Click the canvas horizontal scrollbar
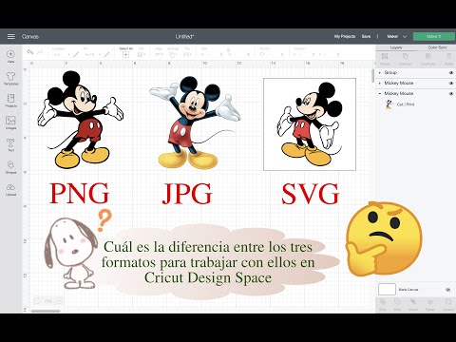Viewport: 456px width, 342px height. [x=46, y=311]
